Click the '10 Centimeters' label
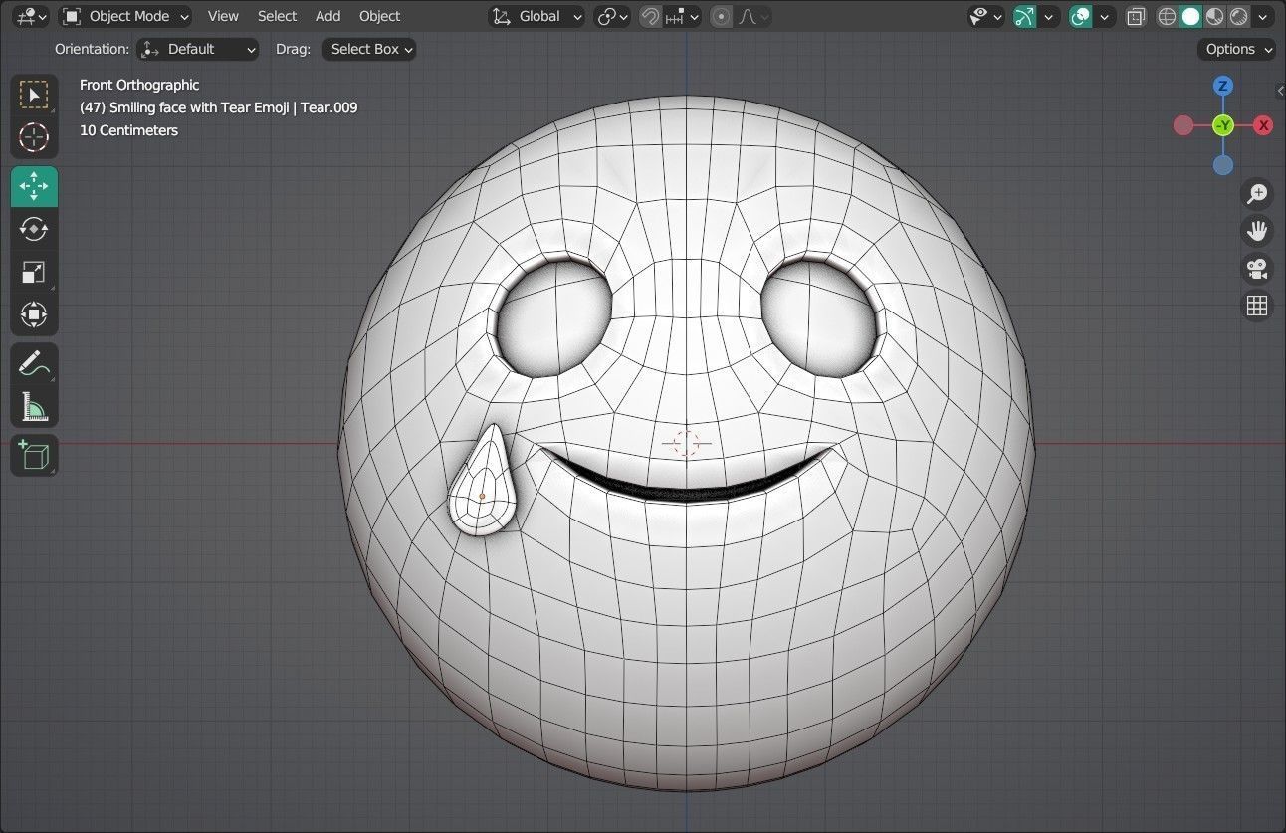This screenshot has height=833, width=1286. 128,130
